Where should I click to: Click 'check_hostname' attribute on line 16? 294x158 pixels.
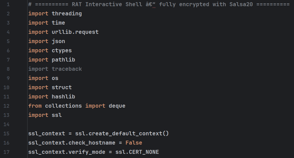click(x=92, y=143)
